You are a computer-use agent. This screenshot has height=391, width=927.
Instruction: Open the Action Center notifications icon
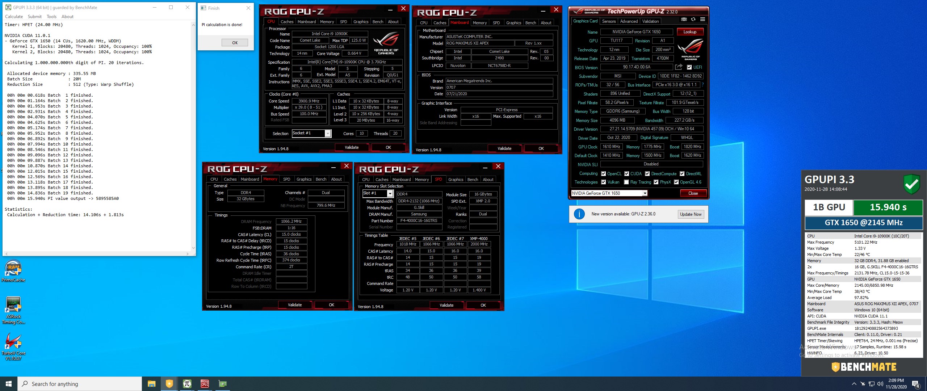916,384
